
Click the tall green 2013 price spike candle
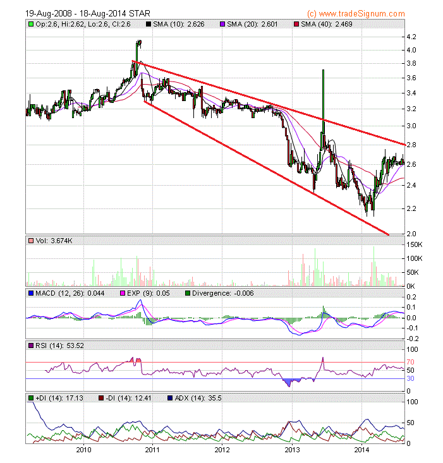[324, 100]
